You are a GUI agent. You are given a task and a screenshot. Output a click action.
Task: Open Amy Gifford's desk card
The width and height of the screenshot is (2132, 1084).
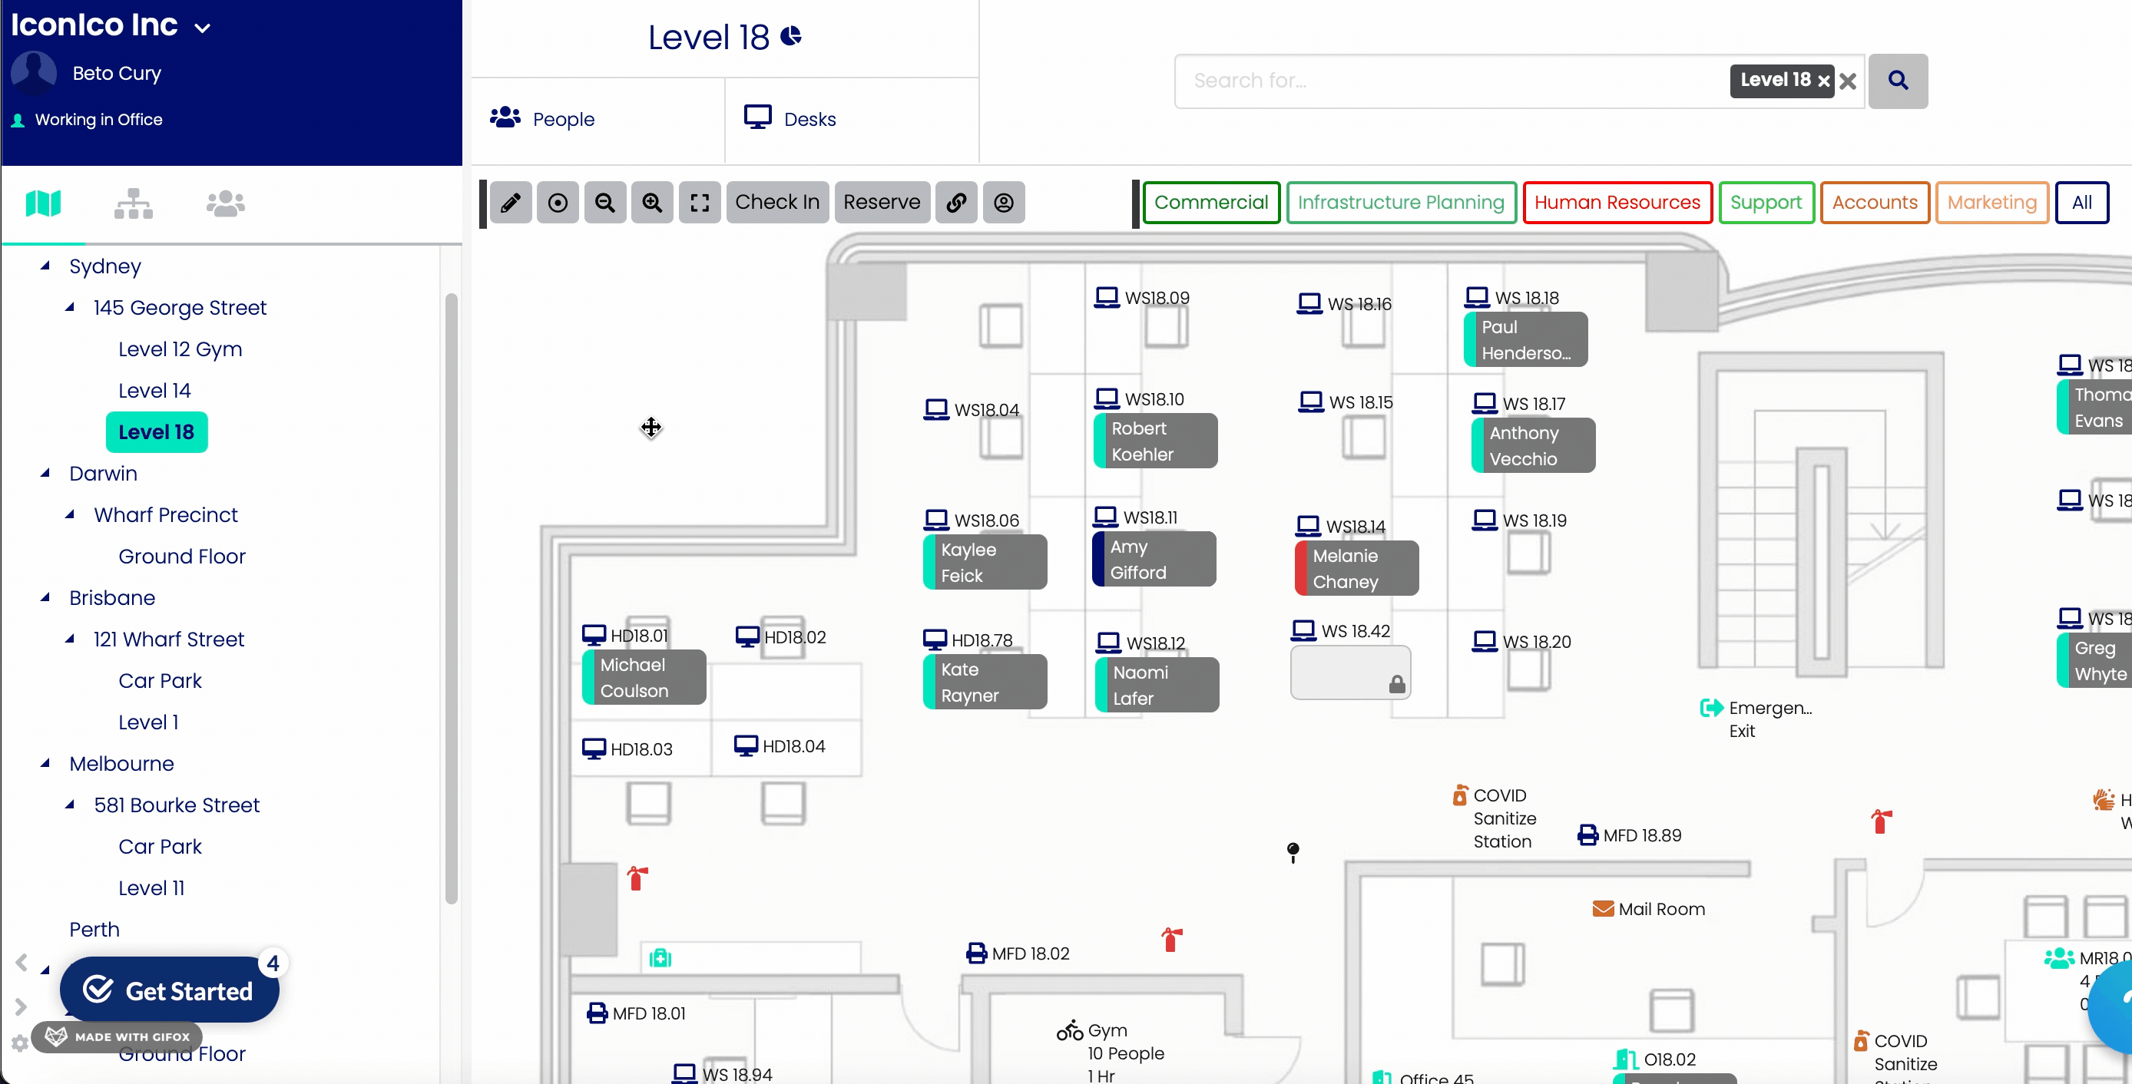[1154, 560]
